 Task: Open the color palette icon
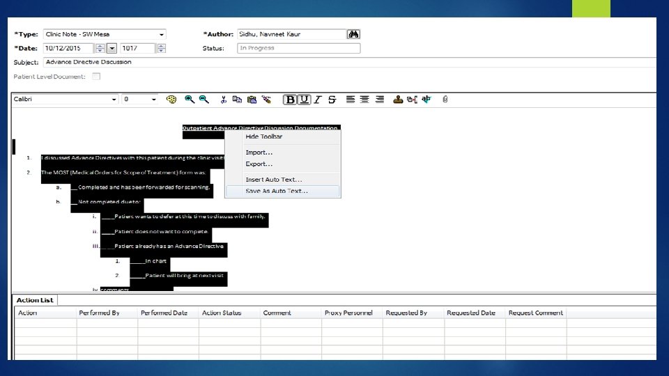tap(171, 100)
